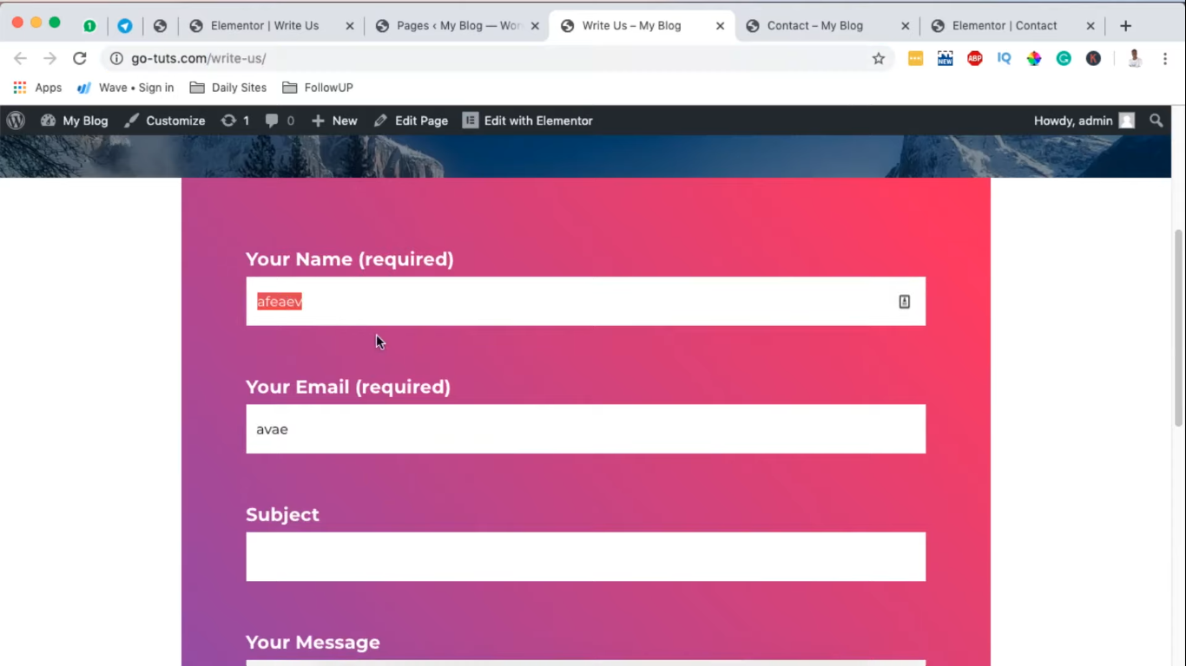This screenshot has height=666, width=1186.
Task: Open the WordPress logo menu
Action: (x=16, y=121)
